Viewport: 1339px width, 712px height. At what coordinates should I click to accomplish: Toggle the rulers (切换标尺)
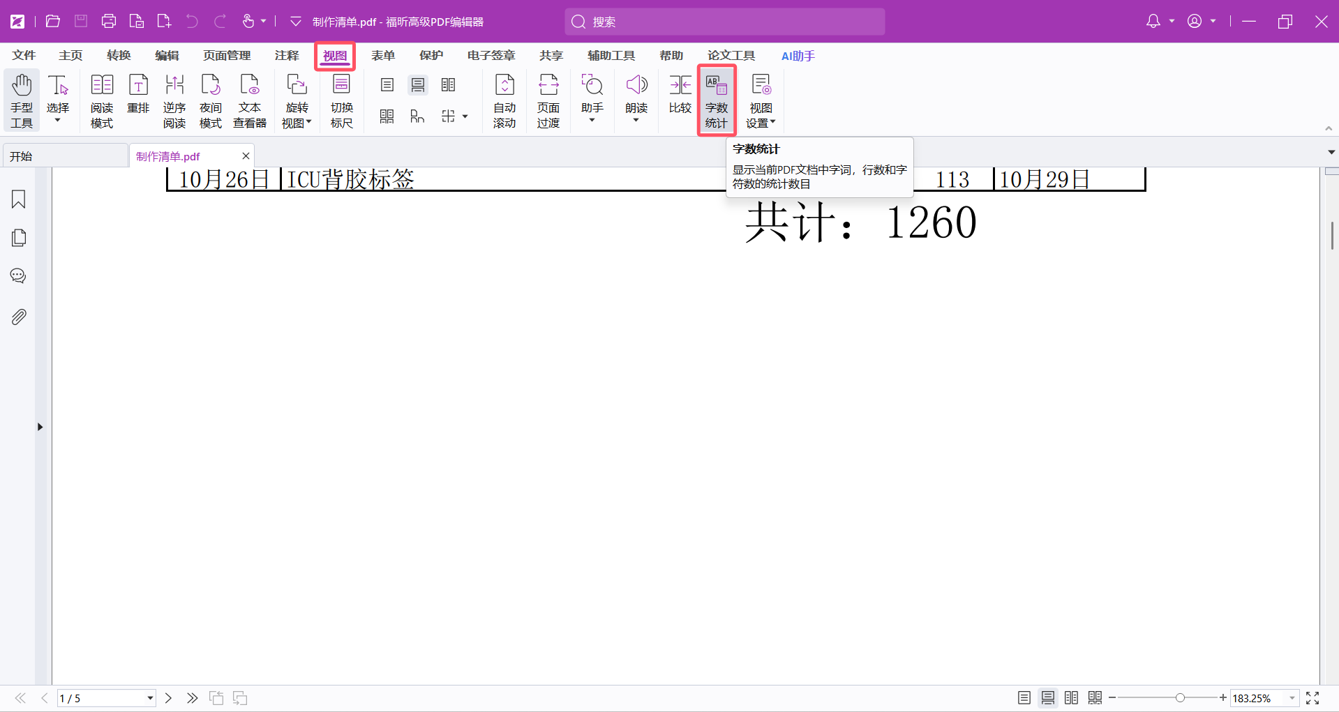[341, 101]
